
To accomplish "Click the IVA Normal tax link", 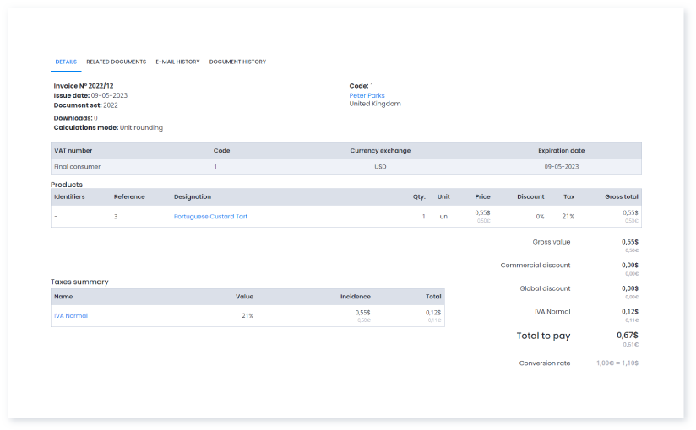I will (x=71, y=315).
